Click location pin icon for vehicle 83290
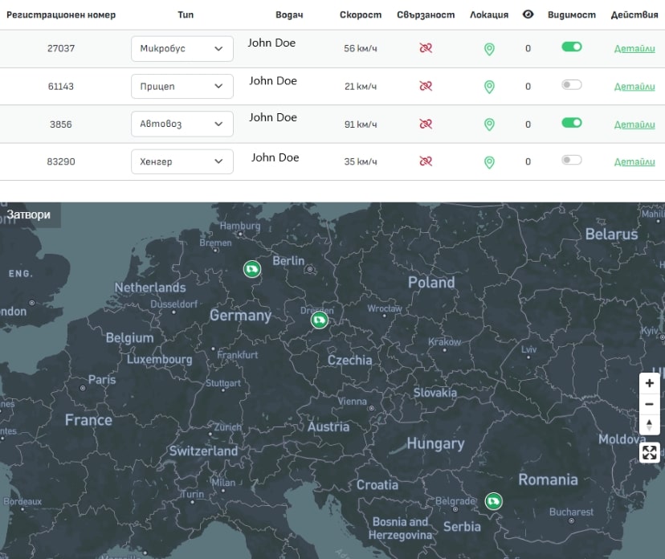 489,162
